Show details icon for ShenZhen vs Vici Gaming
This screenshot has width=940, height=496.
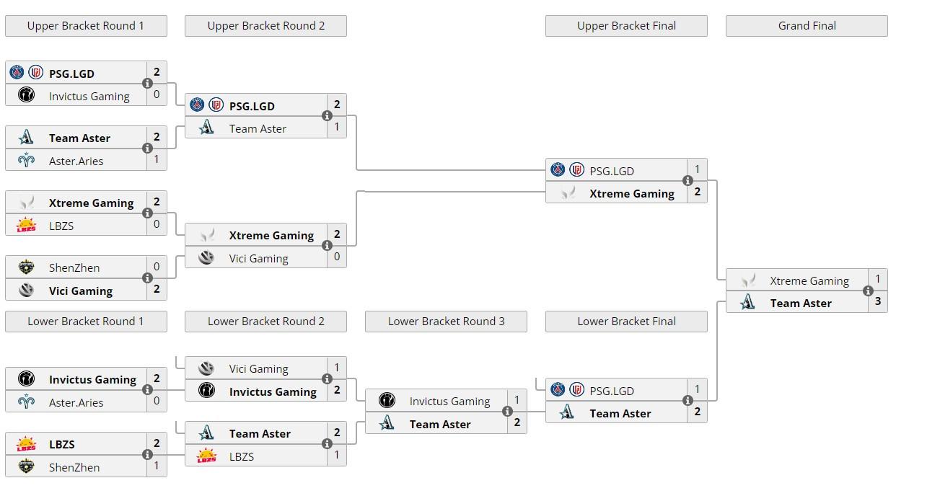pos(147,278)
